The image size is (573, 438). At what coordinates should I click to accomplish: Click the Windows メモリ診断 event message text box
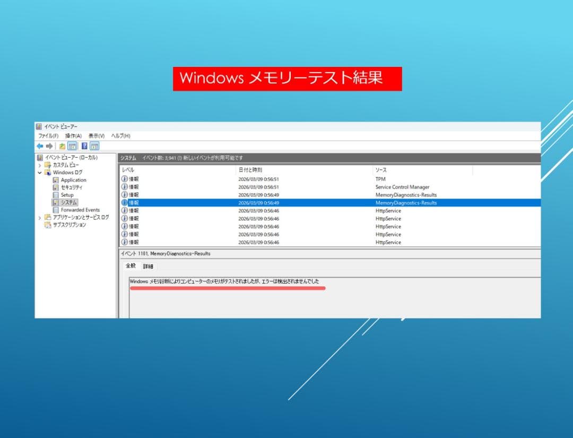(x=335, y=298)
